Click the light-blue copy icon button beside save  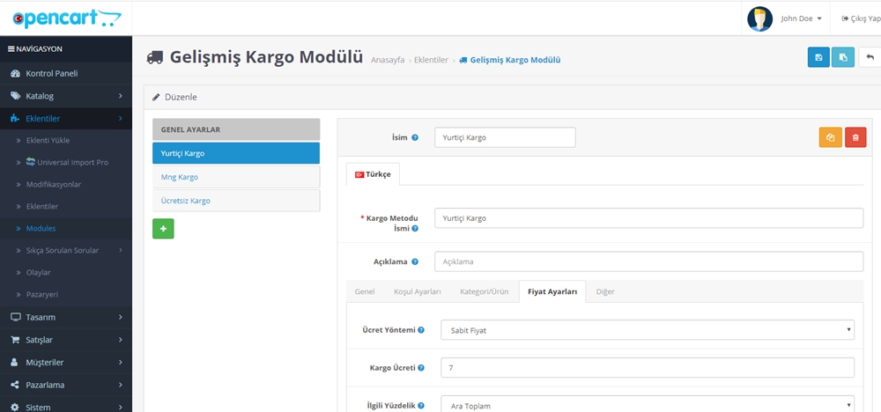tap(843, 57)
